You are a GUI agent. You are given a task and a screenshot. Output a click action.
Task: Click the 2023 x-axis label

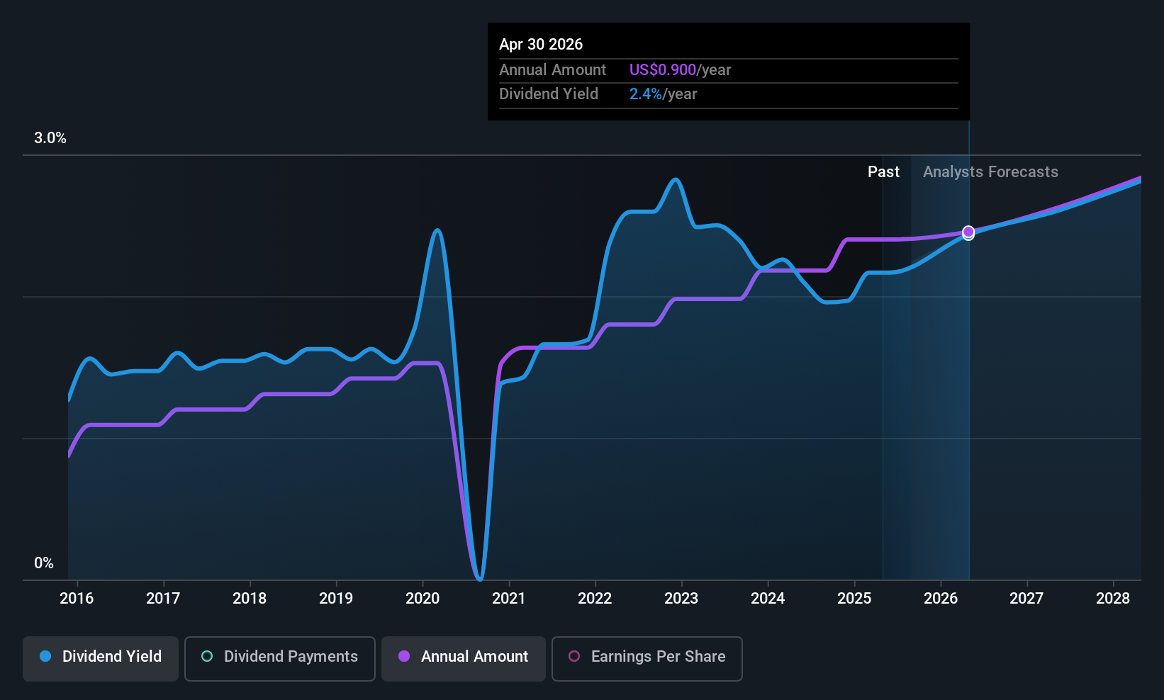pos(681,598)
